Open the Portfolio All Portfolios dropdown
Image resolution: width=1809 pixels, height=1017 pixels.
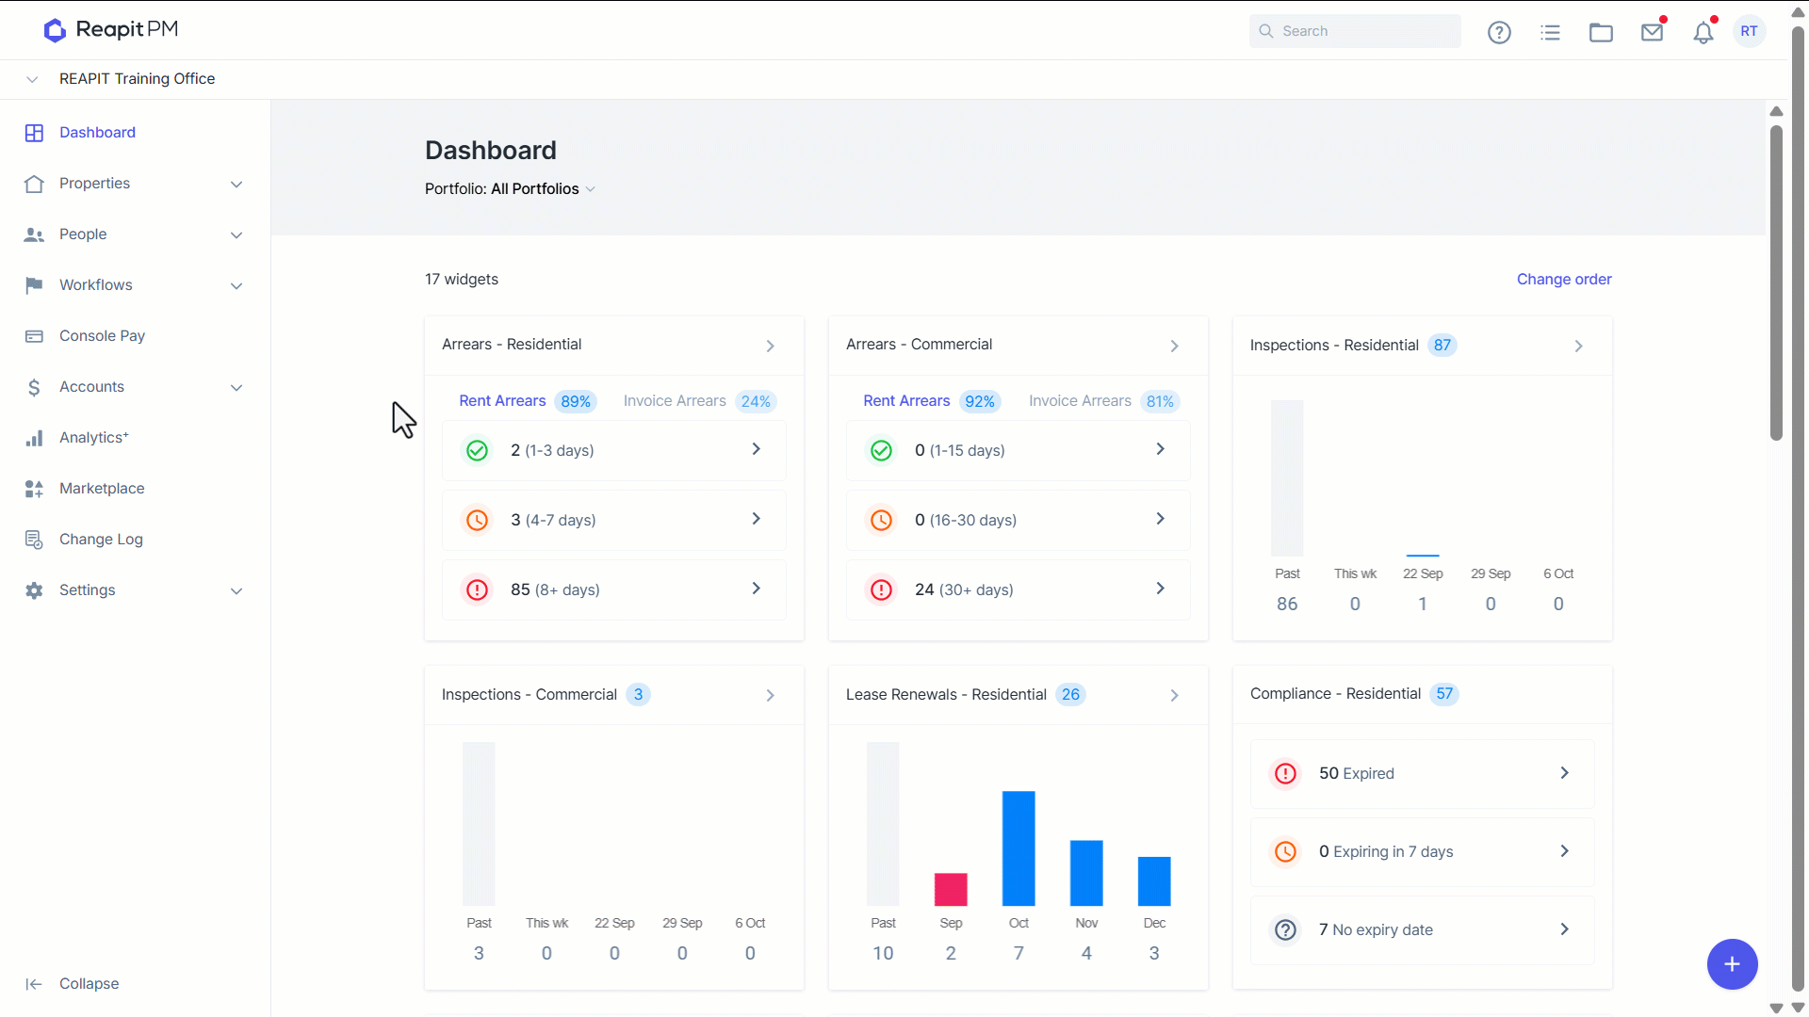click(x=510, y=189)
